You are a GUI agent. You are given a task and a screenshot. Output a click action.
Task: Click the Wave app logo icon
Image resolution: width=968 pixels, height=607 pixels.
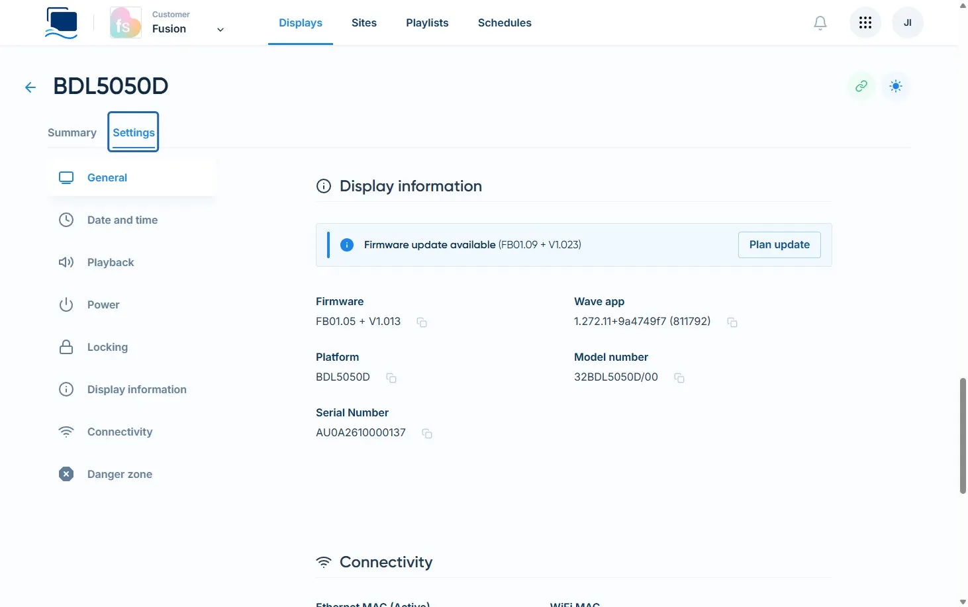(62, 23)
